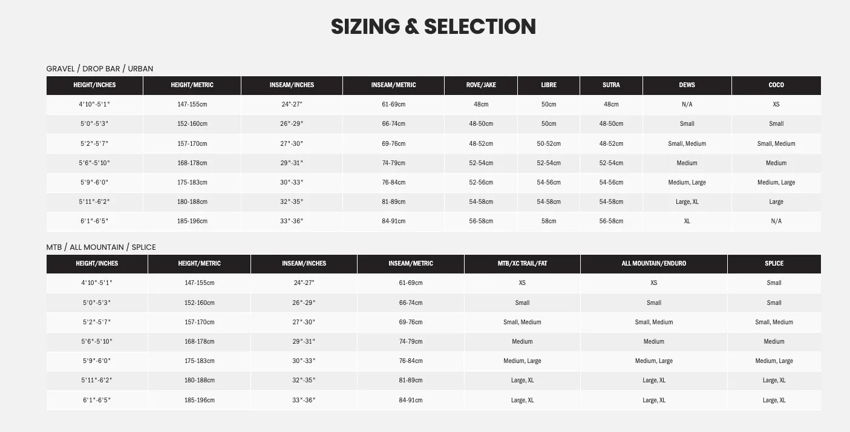Select the 58cm cell in the Libre column
This screenshot has width=850, height=432.
549,221
